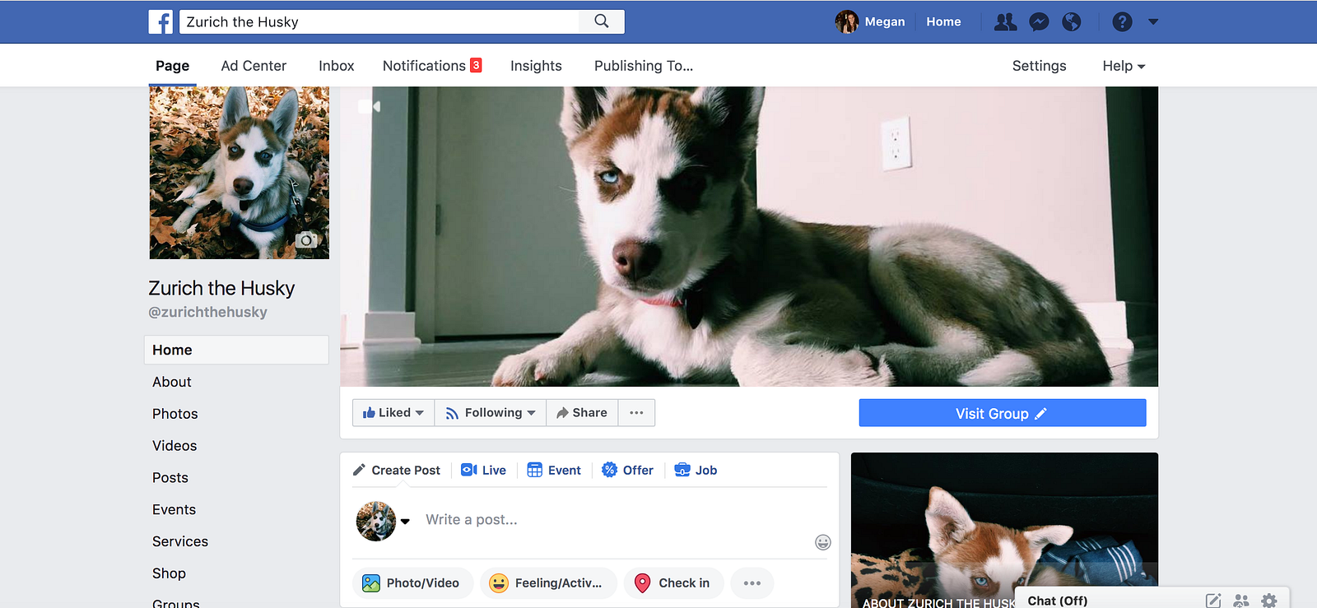
Task: Click the Create Post tab
Action: pyautogui.click(x=397, y=471)
